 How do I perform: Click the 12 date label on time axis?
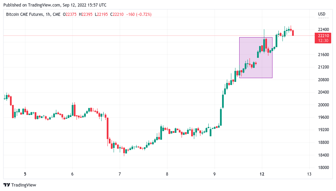(x=262, y=174)
